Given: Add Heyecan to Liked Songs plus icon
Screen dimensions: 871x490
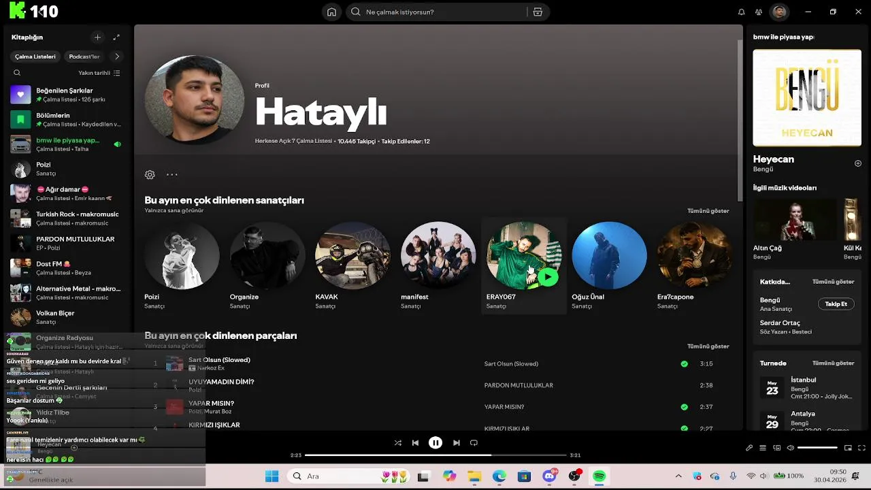Looking at the screenshot, I should point(858,163).
